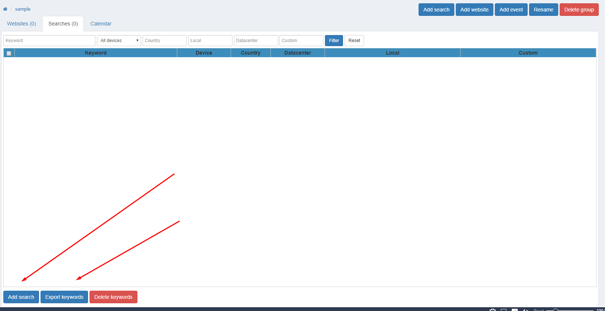The width and height of the screenshot is (605, 311).
Task: Click Export keywords button
Action: tap(64, 297)
